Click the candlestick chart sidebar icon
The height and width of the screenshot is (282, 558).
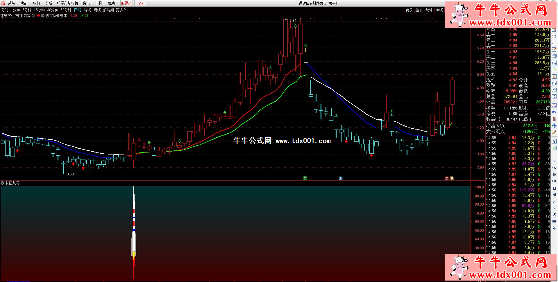click(554, 49)
